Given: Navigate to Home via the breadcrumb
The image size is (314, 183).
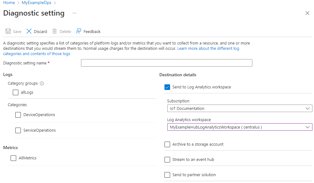Looking at the screenshot, I should (9, 2).
